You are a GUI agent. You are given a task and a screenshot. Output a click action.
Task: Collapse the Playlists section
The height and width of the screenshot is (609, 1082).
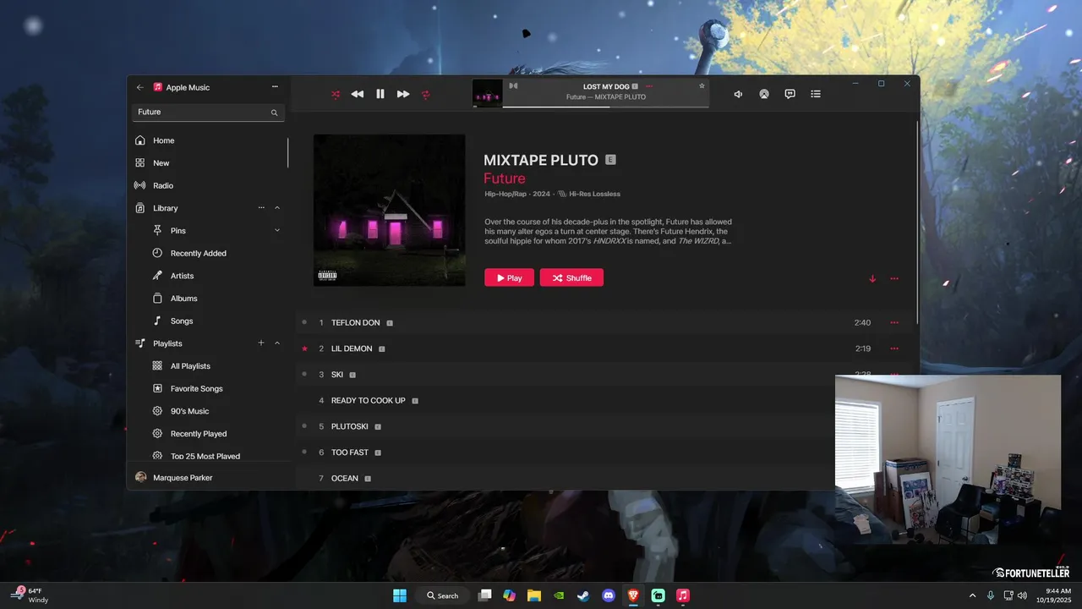(277, 343)
